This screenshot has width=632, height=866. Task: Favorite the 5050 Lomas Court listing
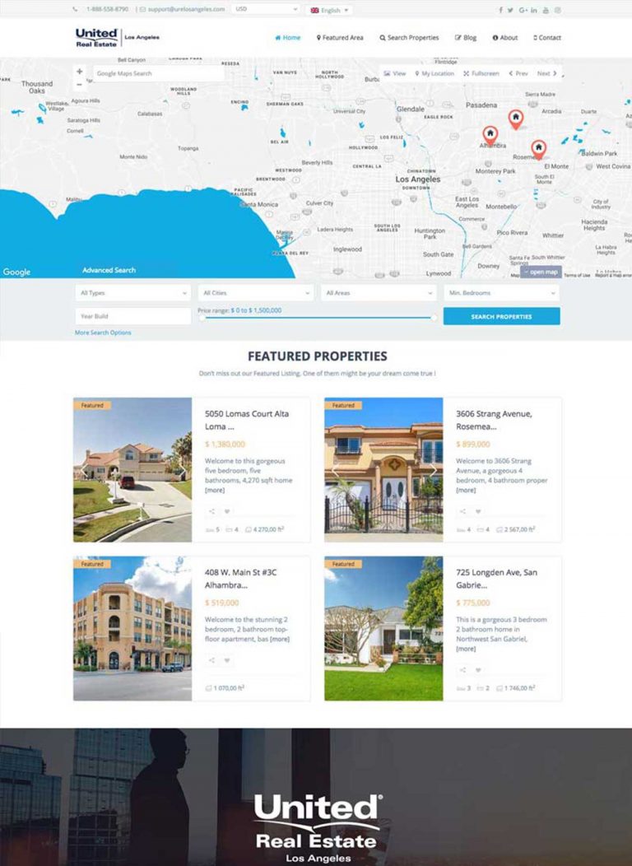227,511
